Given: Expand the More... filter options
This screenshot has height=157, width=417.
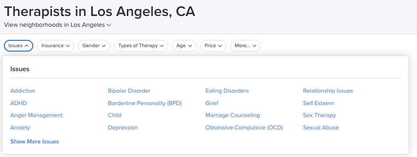Looking at the screenshot, I should coord(245,46).
